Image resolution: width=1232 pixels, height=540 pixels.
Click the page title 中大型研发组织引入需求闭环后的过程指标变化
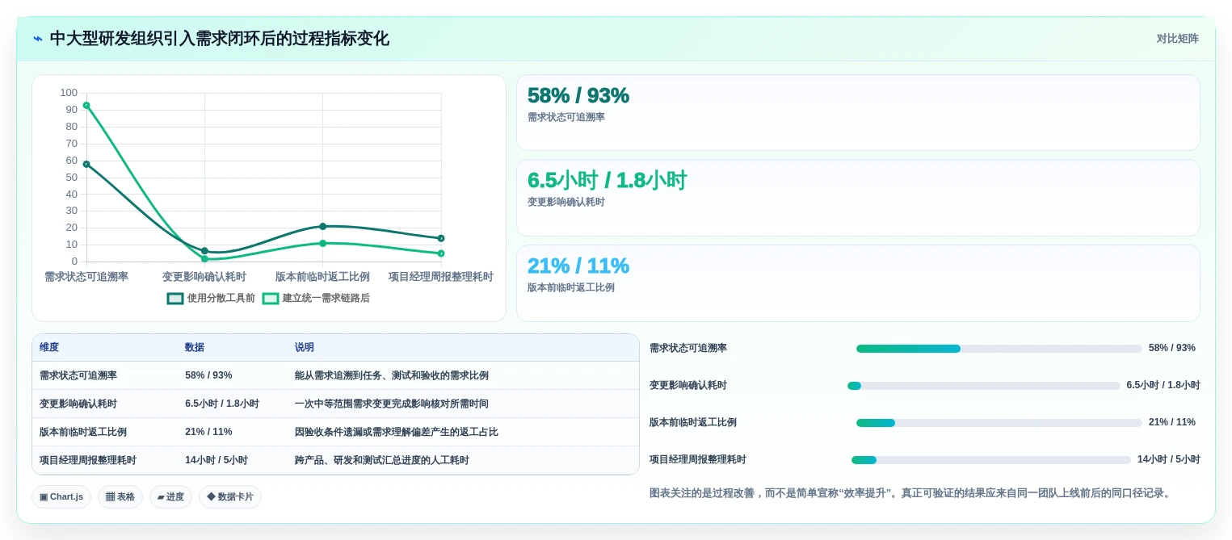tap(220, 39)
